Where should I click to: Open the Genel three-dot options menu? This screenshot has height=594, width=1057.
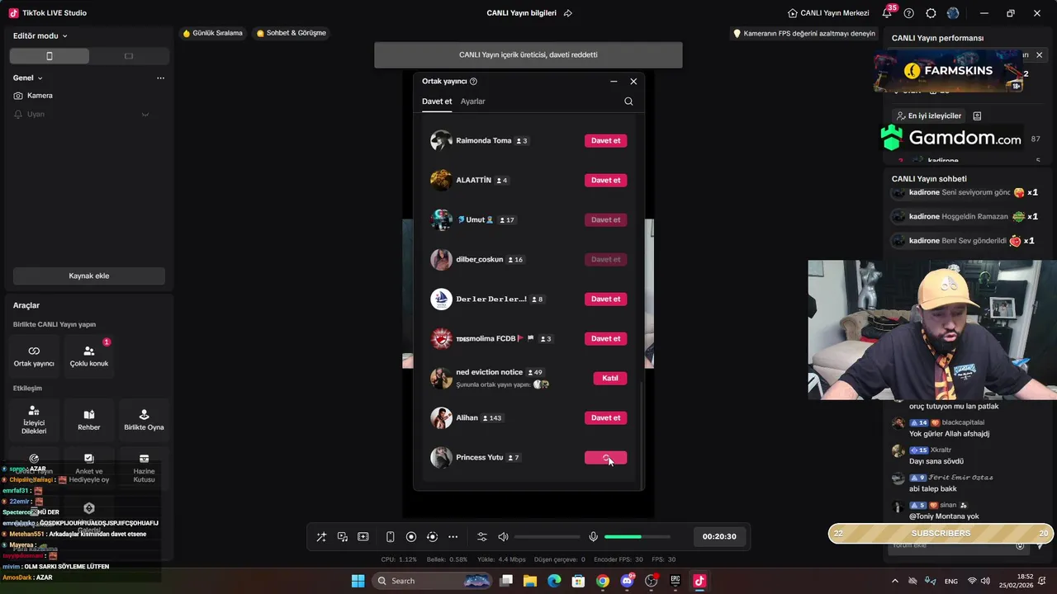[160, 78]
